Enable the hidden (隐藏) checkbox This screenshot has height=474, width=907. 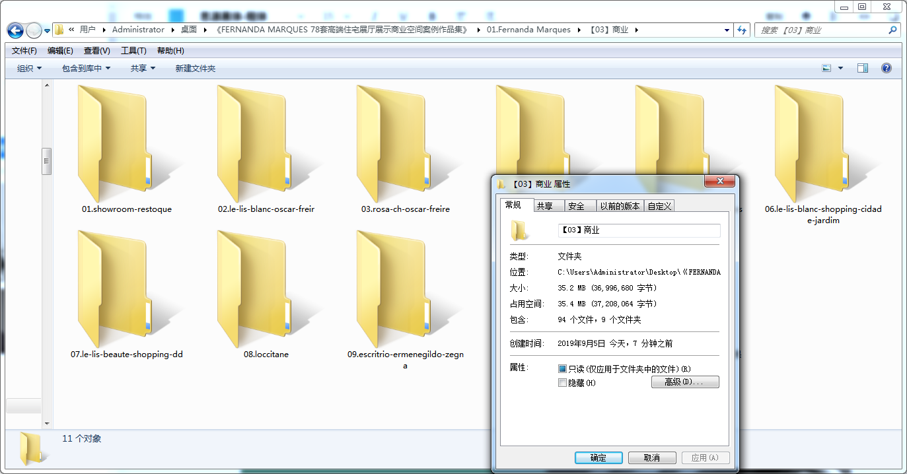pos(563,383)
